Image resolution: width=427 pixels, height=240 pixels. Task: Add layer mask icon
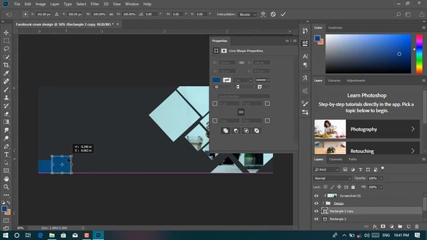pyautogui.click(x=383, y=227)
